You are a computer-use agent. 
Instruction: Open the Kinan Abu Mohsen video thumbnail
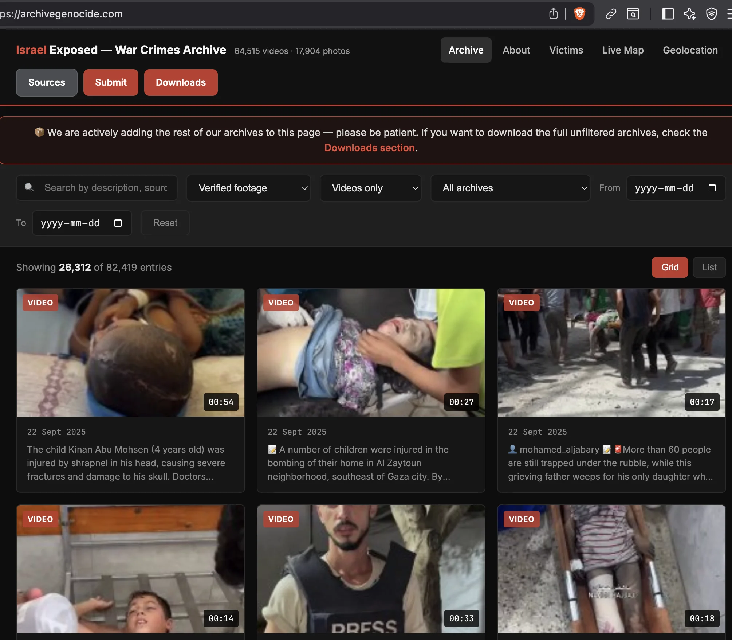130,352
